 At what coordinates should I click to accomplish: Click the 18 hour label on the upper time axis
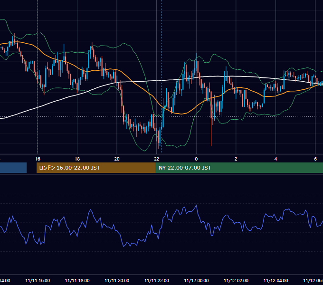[77, 159]
